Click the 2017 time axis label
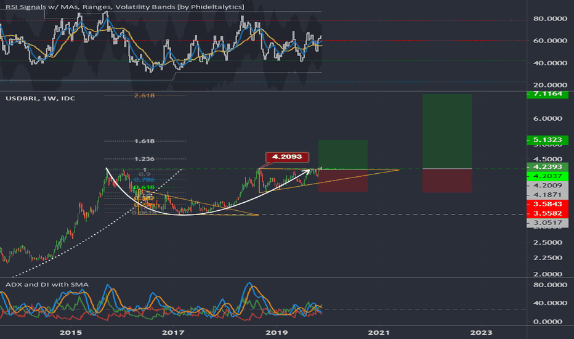Image resolution: width=574 pixels, height=339 pixels. [x=173, y=332]
